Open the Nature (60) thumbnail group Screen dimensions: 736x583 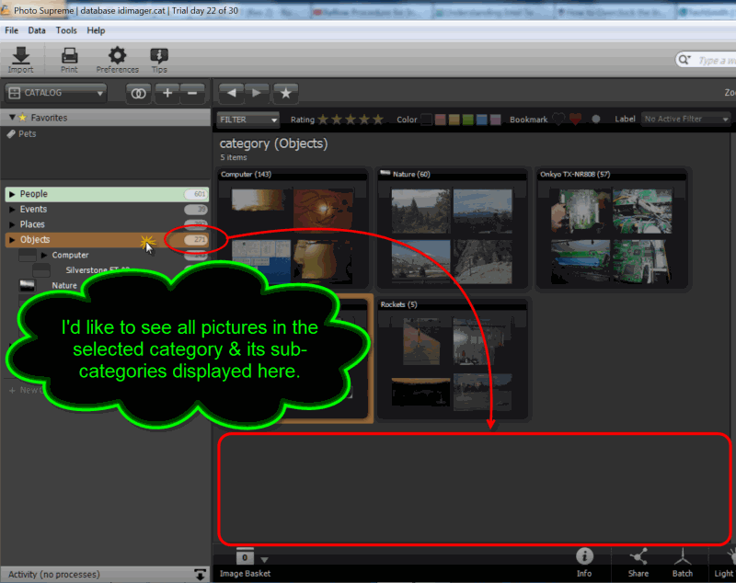tap(453, 228)
